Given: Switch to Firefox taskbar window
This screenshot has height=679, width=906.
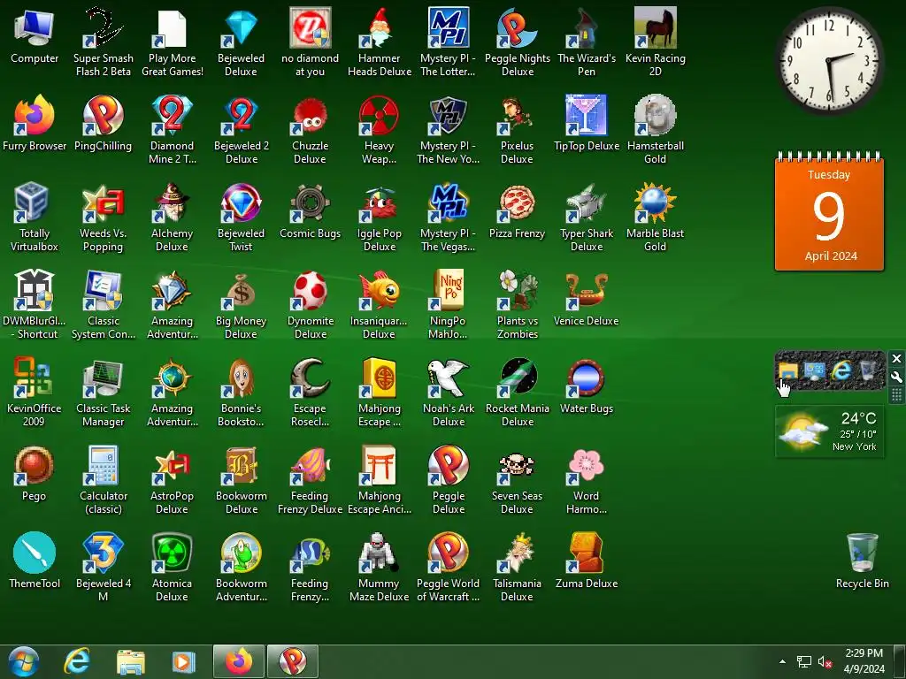Looking at the screenshot, I should pyautogui.click(x=239, y=661).
